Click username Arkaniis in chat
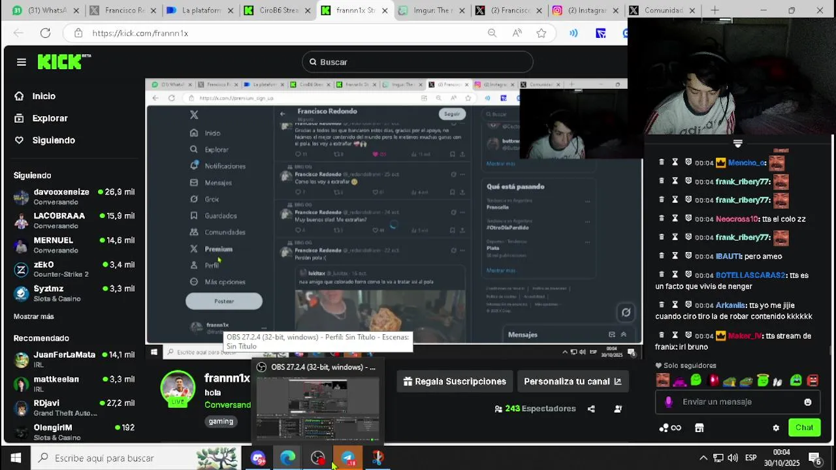This screenshot has width=836, height=470. pyautogui.click(x=731, y=305)
